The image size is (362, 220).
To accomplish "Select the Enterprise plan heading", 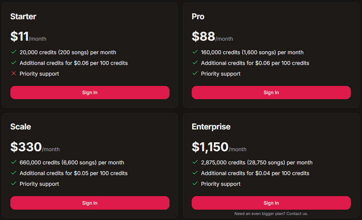I will [211, 127].
